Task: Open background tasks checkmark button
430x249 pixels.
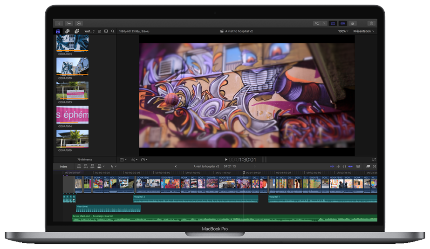Action: 79,23
